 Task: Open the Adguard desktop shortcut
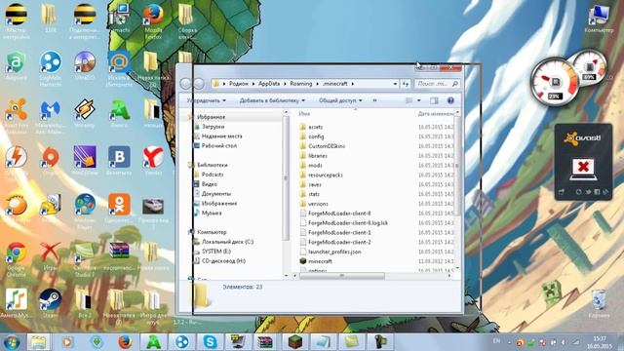click(17, 65)
